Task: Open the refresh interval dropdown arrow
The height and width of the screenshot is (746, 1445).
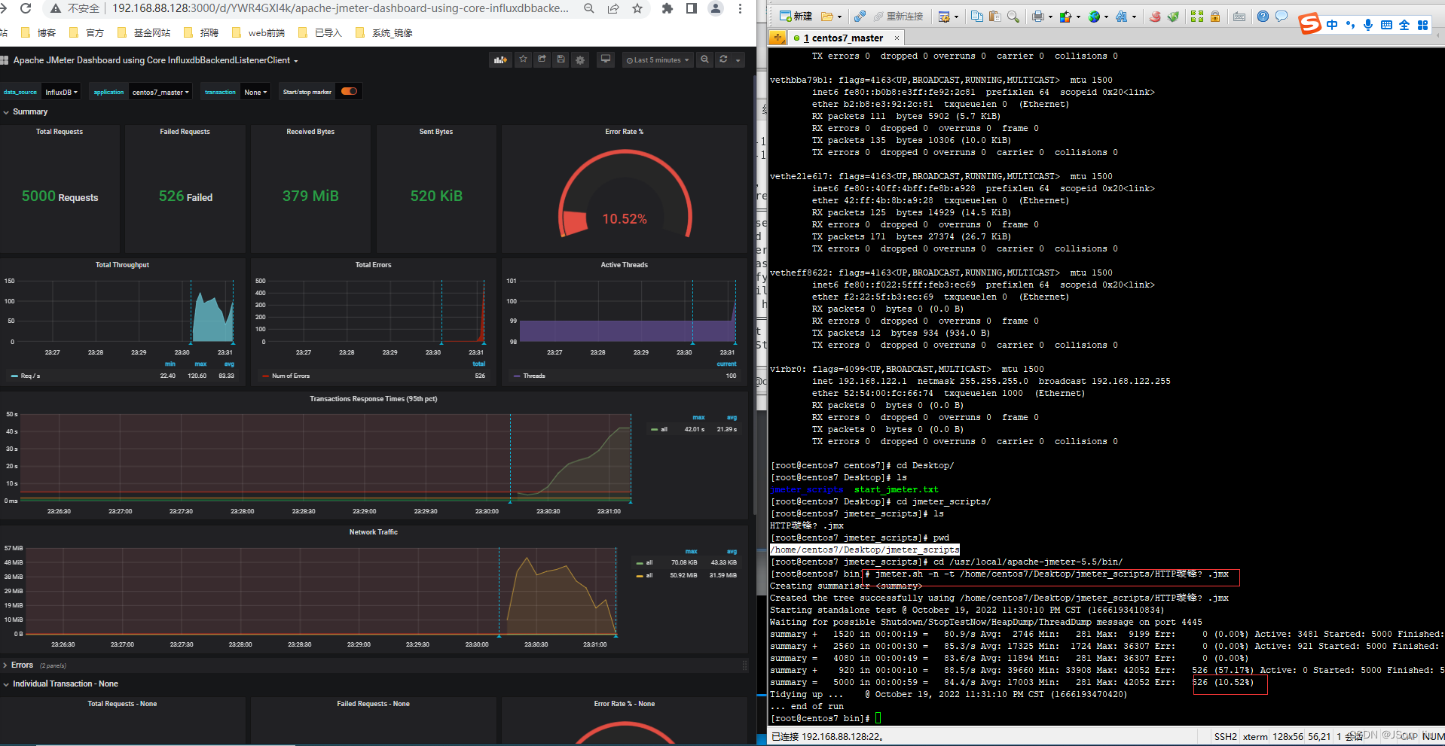Action: click(x=738, y=59)
